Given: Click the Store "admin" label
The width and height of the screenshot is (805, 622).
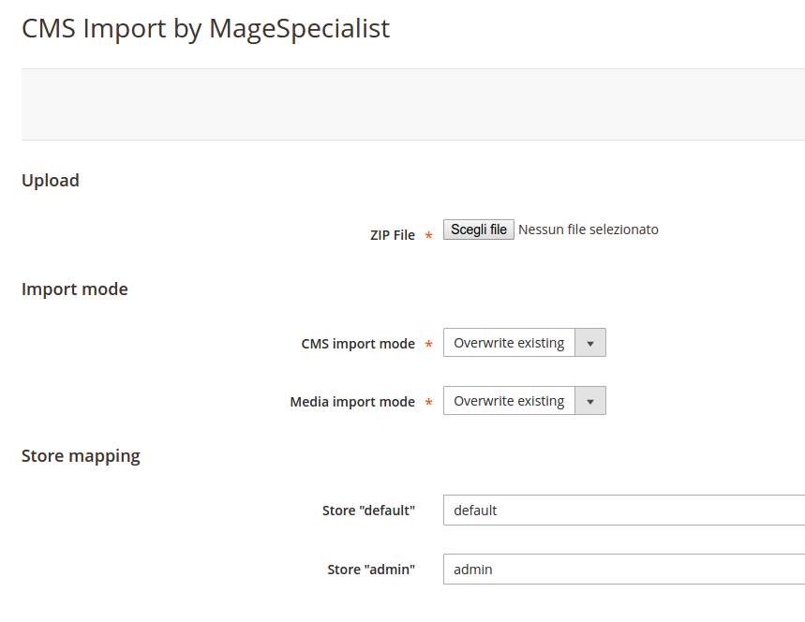Looking at the screenshot, I should click(371, 570).
